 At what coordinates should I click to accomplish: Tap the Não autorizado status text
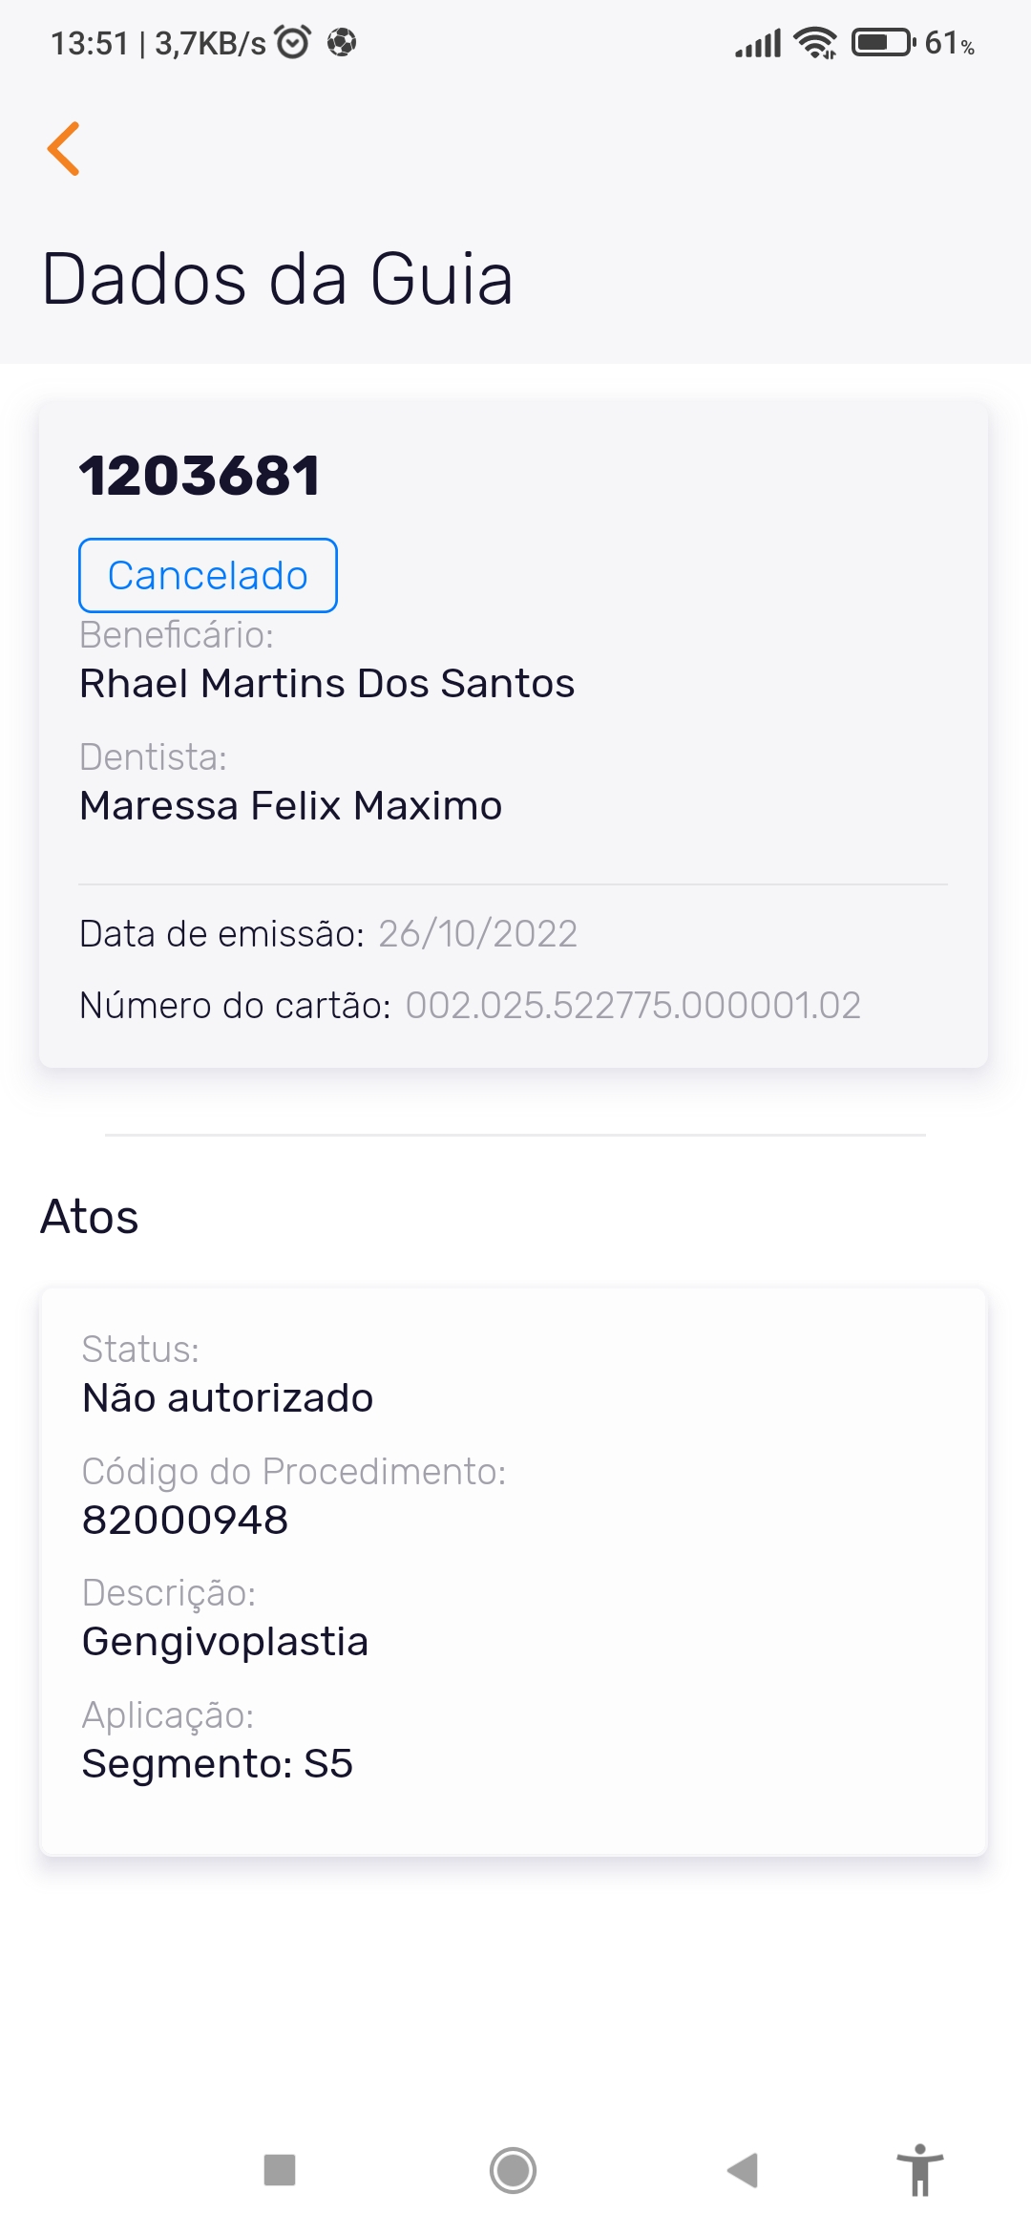point(227,1398)
